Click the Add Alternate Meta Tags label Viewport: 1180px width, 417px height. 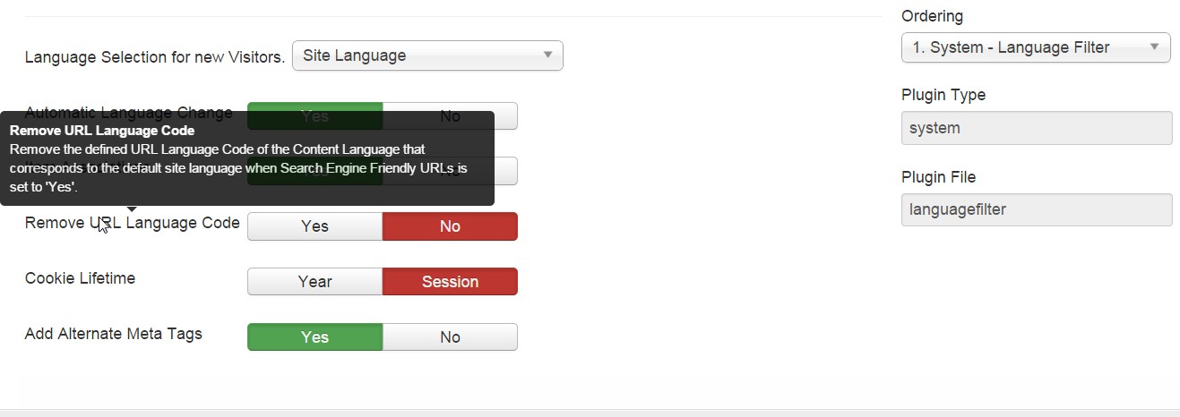(x=114, y=334)
